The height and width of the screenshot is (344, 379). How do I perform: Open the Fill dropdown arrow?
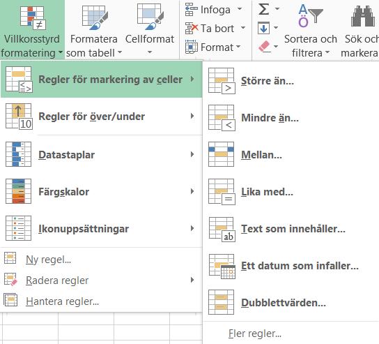click(276, 28)
